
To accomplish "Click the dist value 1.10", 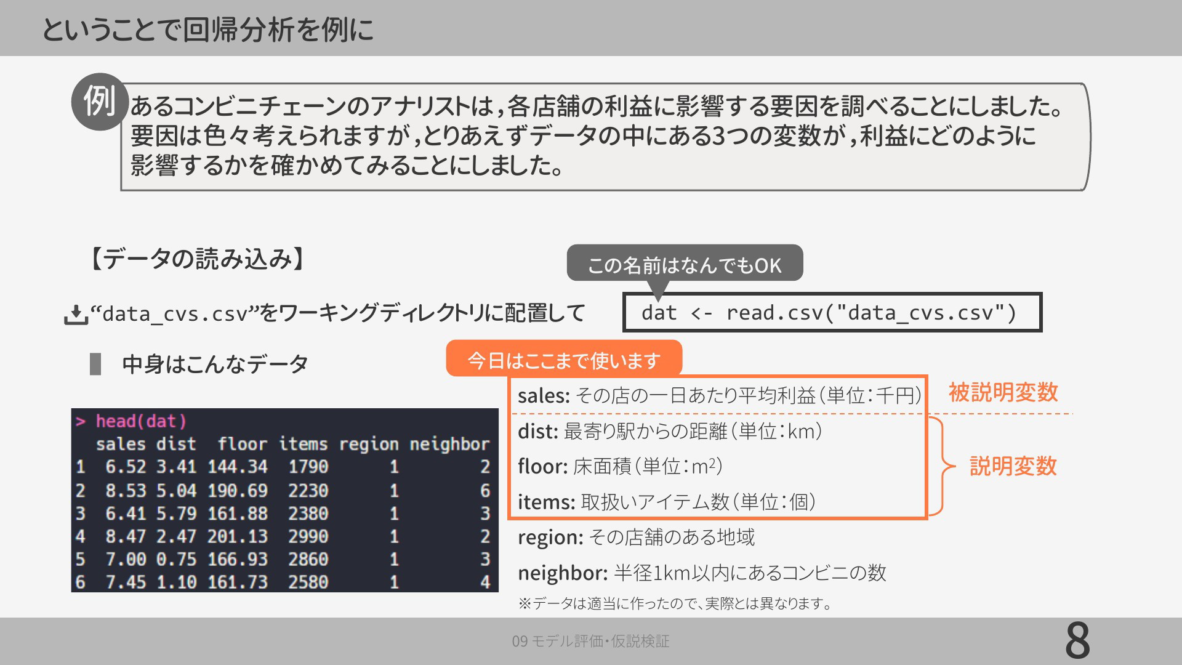I will pos(176,582).
